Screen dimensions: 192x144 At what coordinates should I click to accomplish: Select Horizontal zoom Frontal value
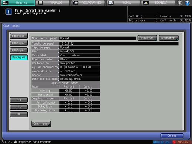point(69,95)
